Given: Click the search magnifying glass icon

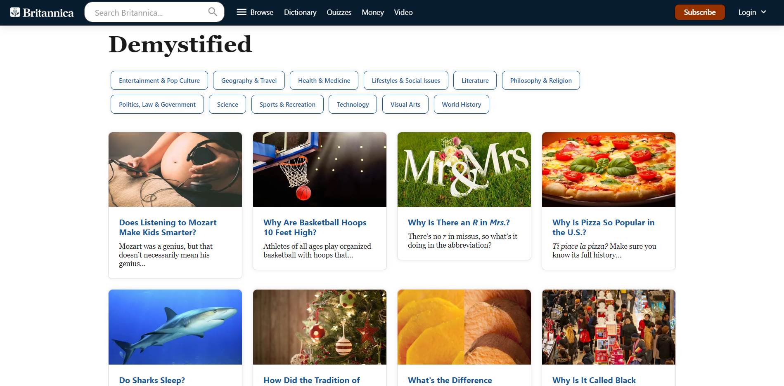Looking at the screenshot, I should [x=213, y=12].
